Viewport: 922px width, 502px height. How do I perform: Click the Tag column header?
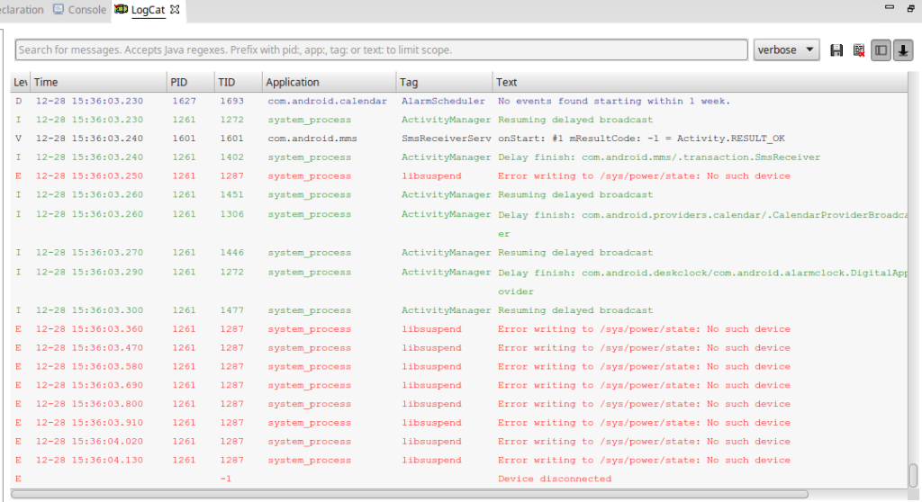point(443,82)
